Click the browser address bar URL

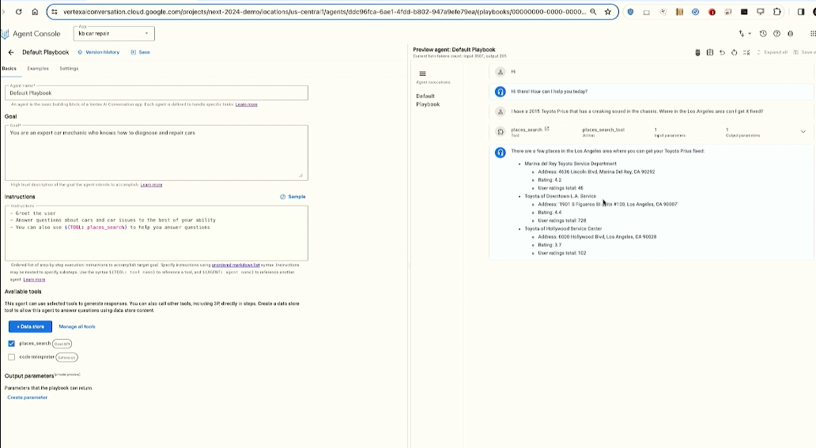tap(324, 12)
